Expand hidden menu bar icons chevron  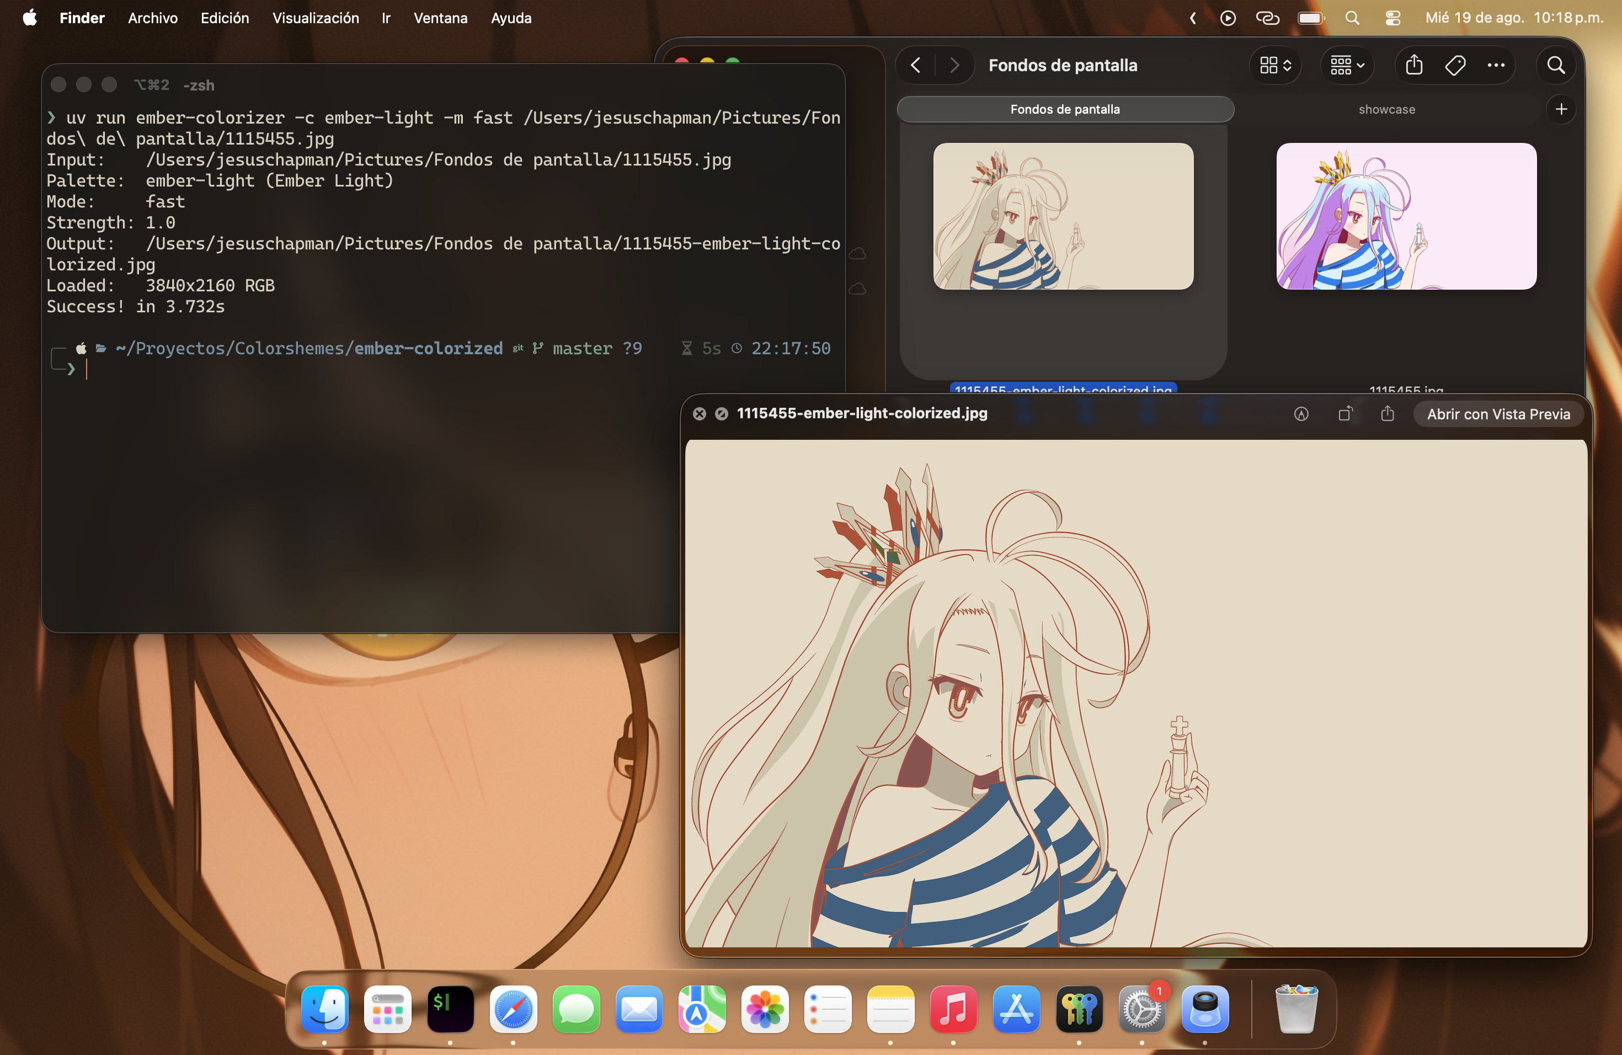[x=1193, y=18]
